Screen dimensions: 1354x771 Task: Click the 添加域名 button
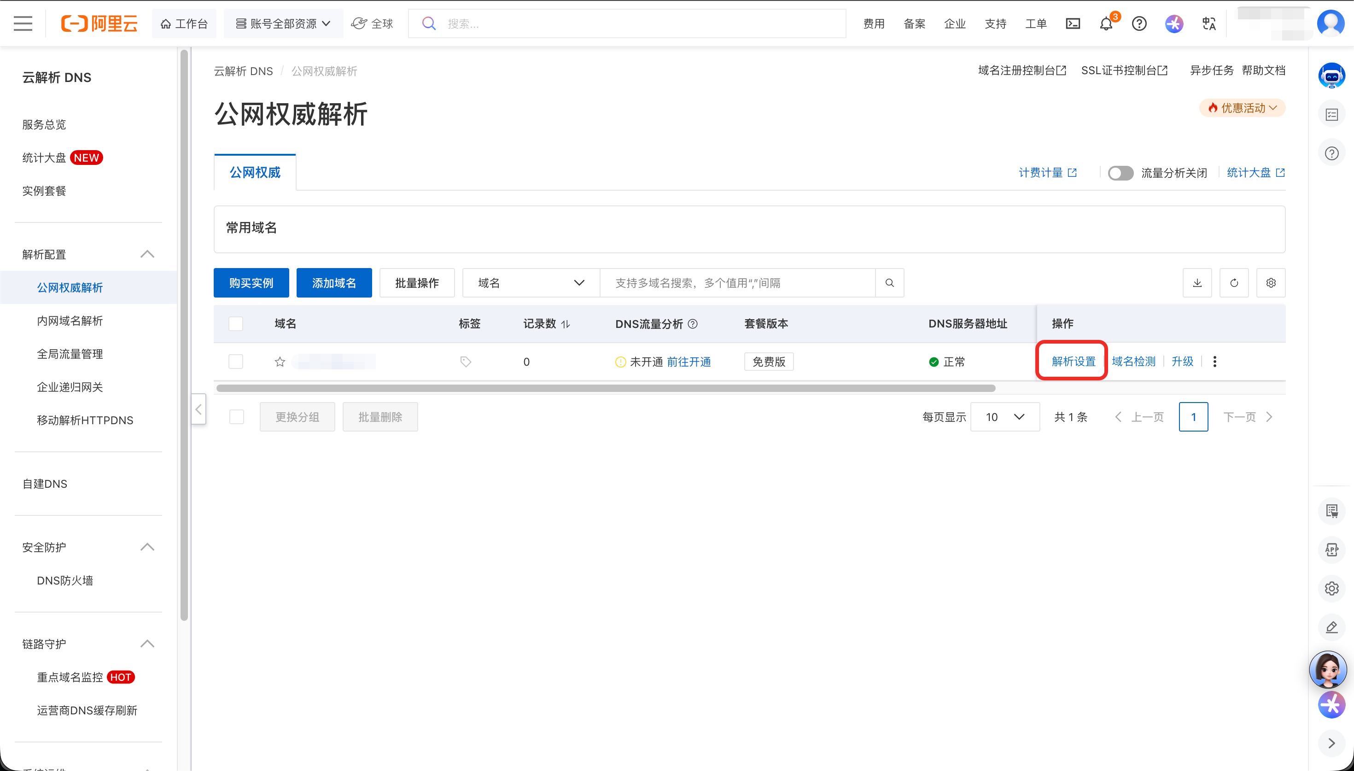tap(333, 282)
